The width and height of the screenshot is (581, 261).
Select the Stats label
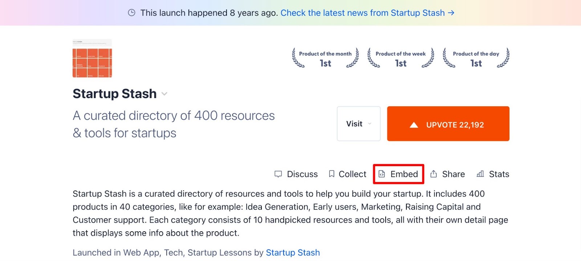click(499, 174)
